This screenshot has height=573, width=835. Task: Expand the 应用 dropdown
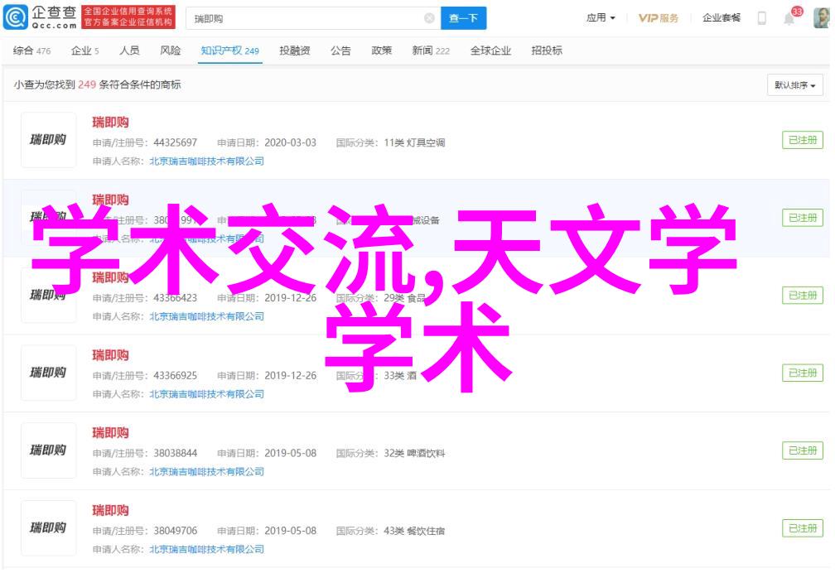click(x=601, y=18)
